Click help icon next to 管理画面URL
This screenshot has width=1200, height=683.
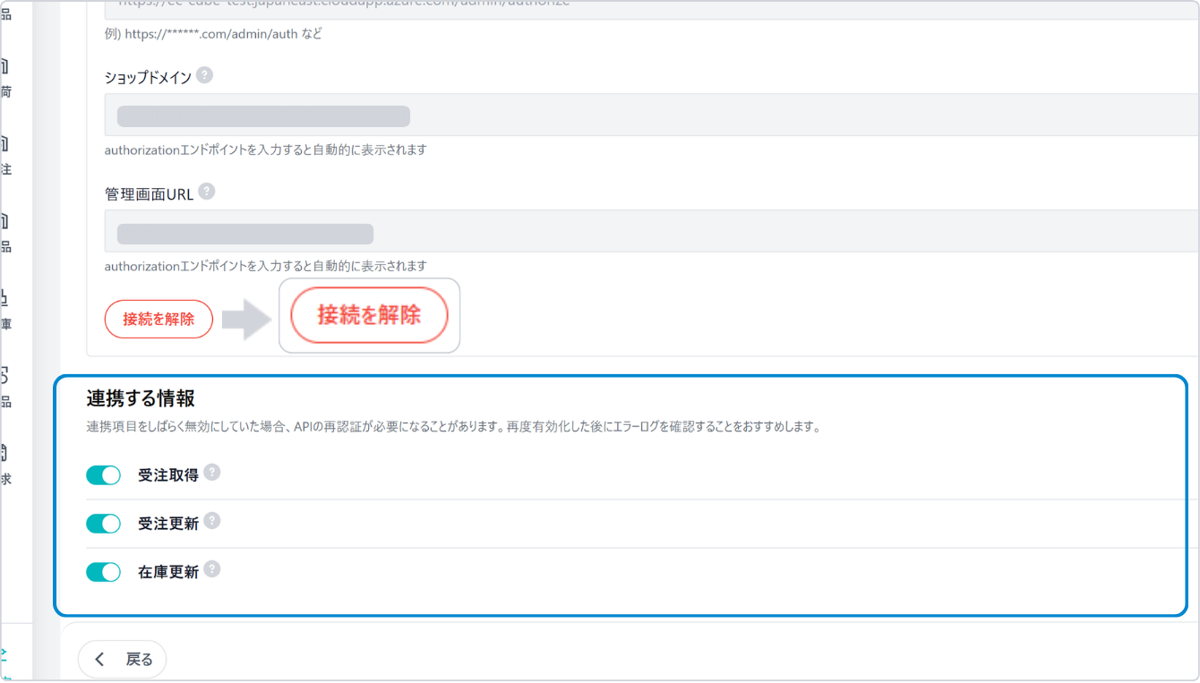click(x=207, y=192)
